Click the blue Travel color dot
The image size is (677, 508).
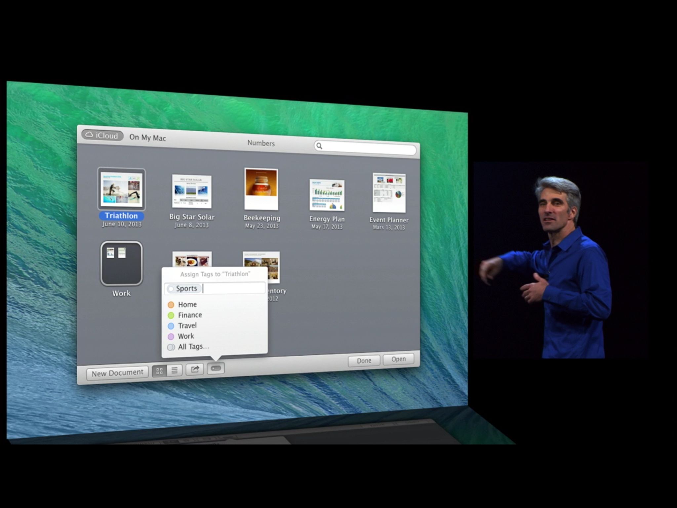click(171, 326)
